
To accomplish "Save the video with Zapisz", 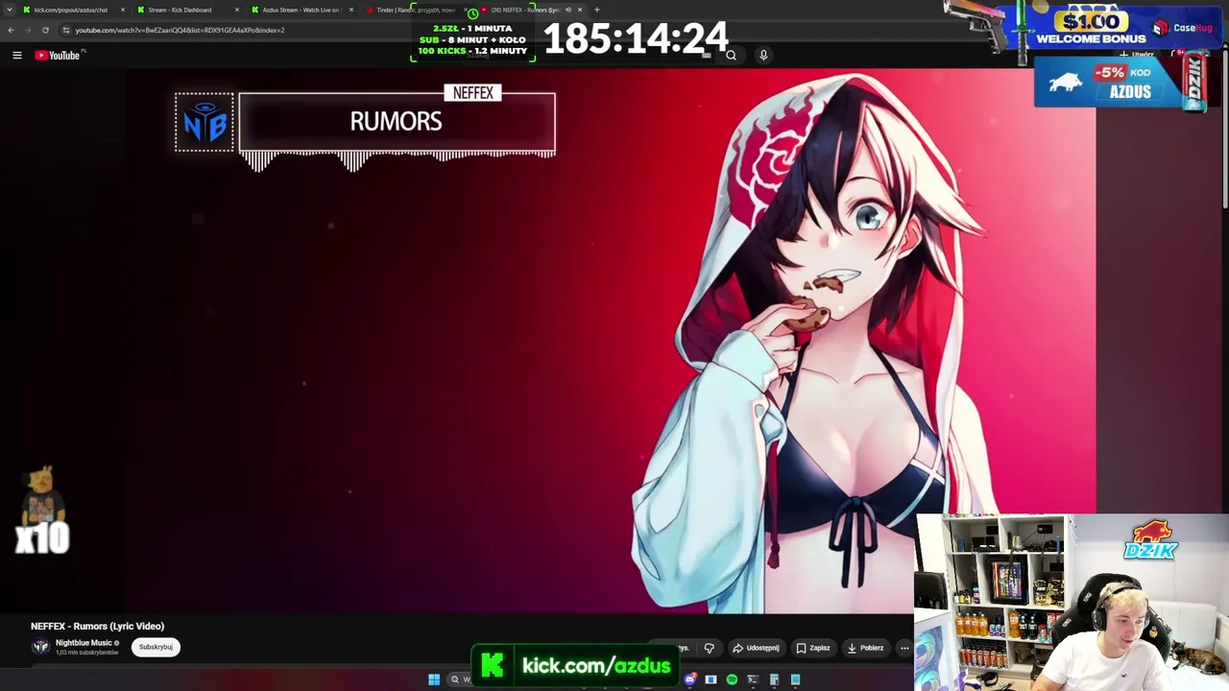I will pyautogui.click(x=813, y=648).
